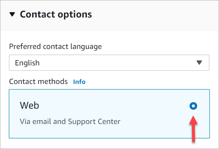
Task: Click the Contact options header title
Action: (56, 15)
